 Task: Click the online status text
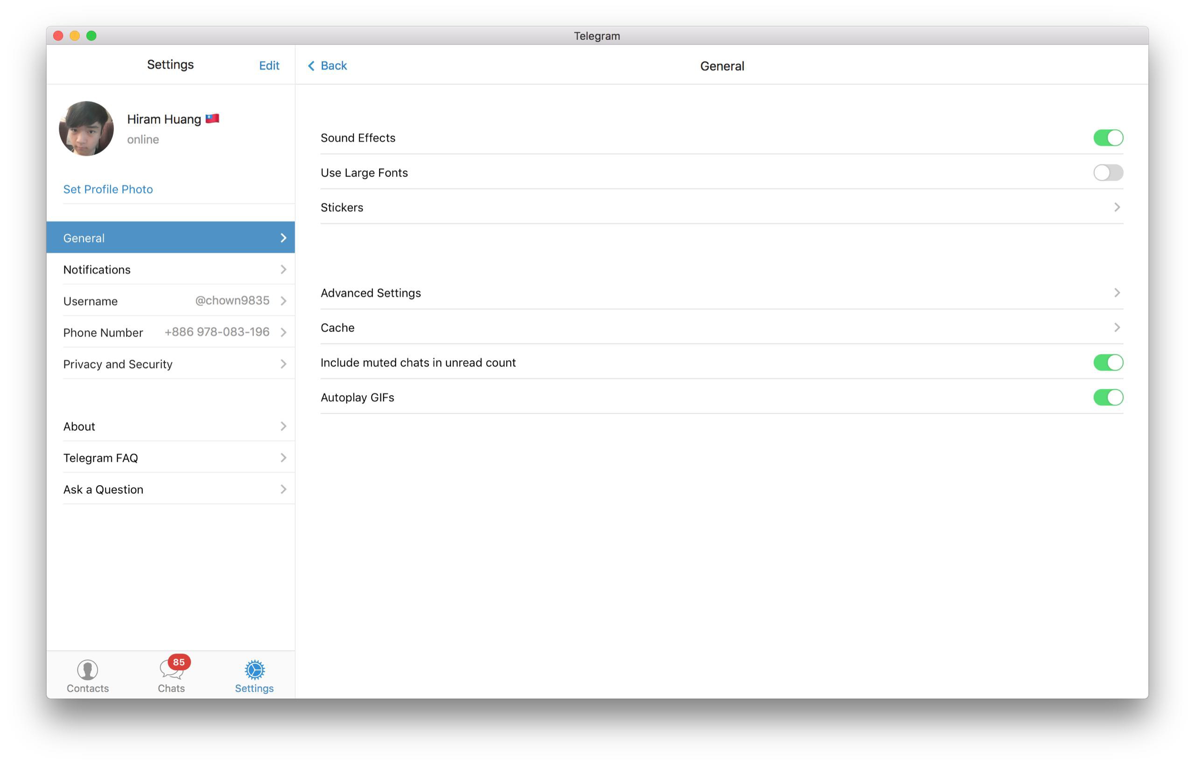coord(143,139)
